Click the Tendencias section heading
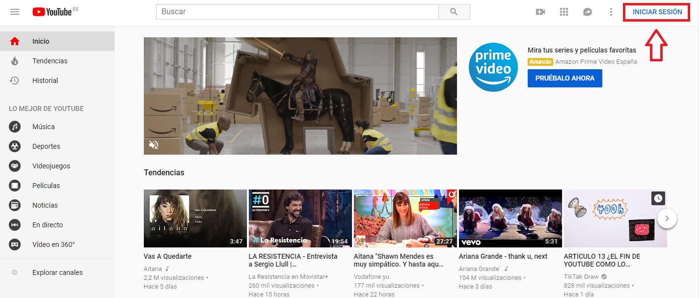Image resolution: width=699 pixels, height=298 pixels. pyautogui.click(x=164, y=173)
